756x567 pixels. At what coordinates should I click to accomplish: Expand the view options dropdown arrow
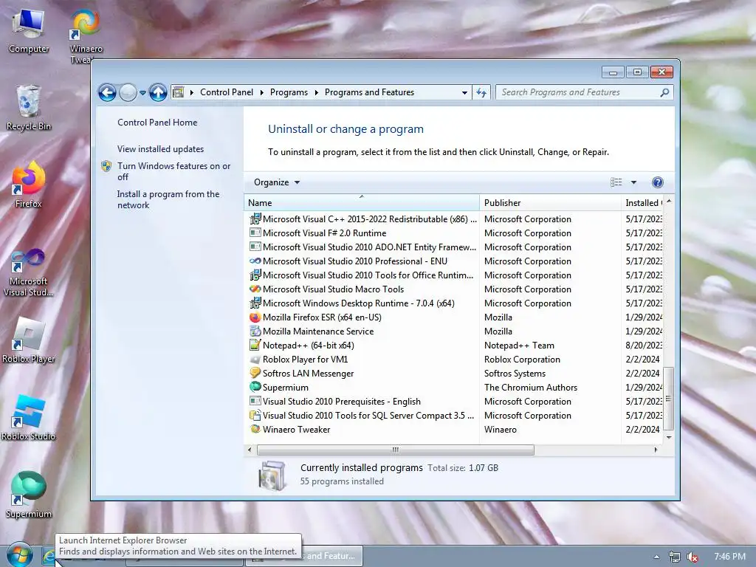click(633, 182)
